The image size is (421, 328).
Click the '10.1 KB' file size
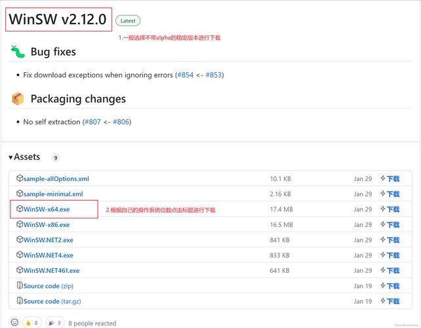(x=280, y=179)
